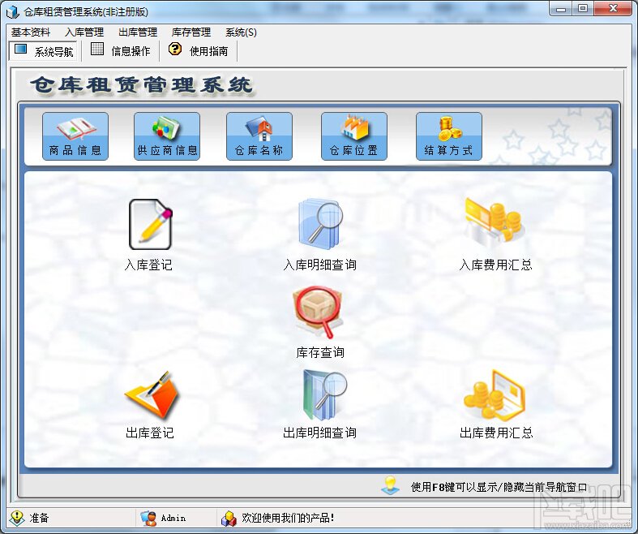The image size is (638, 534).
Task: Click the 使用F8键可以显示/隐藏当前导航窗口 hint text
Action: [x=499, y=487]
